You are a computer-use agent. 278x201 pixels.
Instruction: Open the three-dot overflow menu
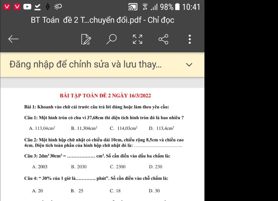coord(190,39)
